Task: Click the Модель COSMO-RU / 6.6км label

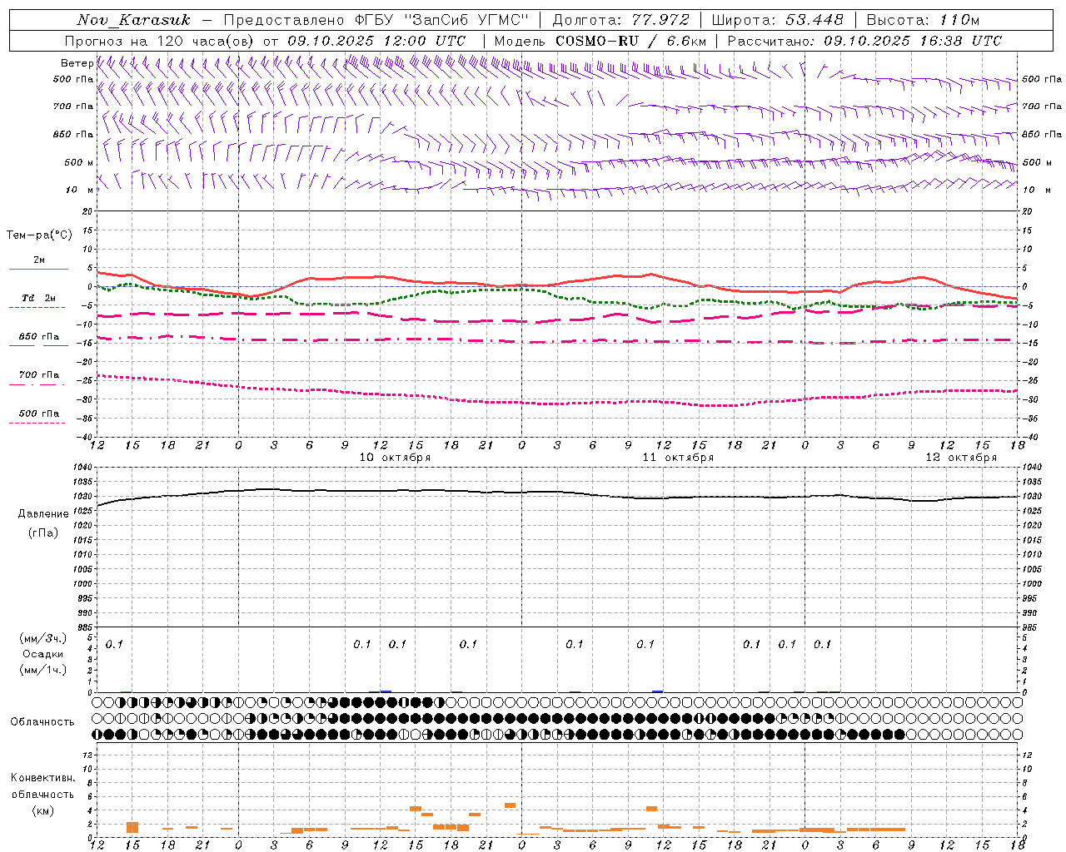Action: click(x=600, y=41)
